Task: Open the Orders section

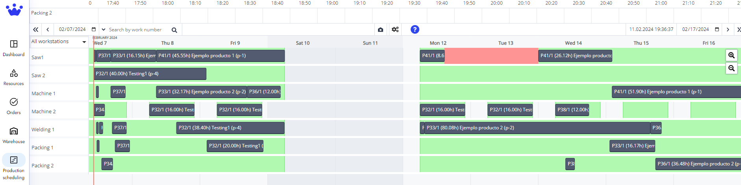Action: pyautogui.click(x=14, y=102)
